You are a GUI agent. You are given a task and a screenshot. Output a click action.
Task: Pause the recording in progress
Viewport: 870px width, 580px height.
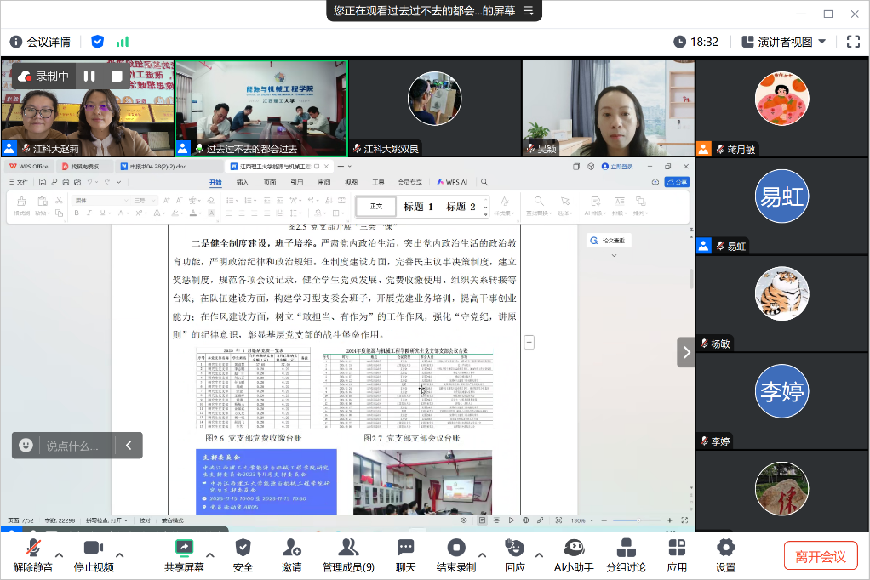tap(89, 76)
